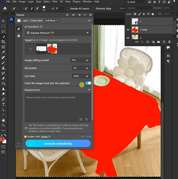Open the Image editing model dropdown
Image resolution: width=178 pixels, height=179 pixels.
click(80, 60)
